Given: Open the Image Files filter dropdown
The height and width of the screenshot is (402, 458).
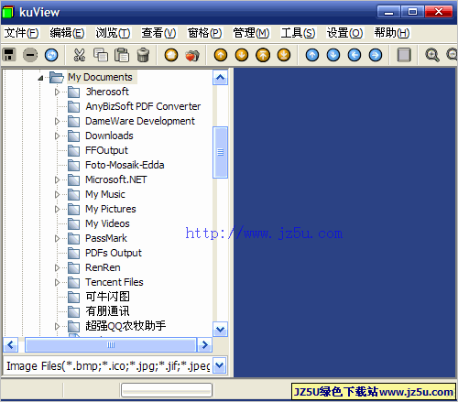Looking at the screenshot, I should [220, 365].
